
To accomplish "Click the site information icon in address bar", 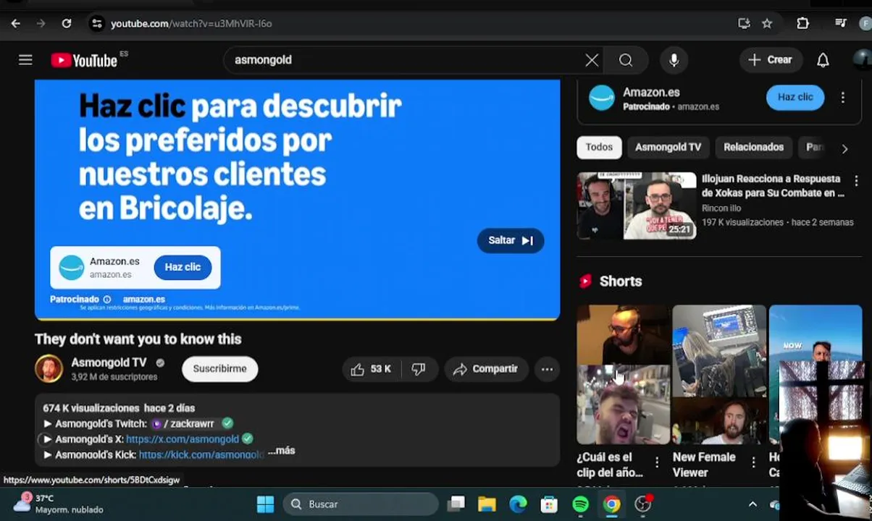I will tap(96, 24).
